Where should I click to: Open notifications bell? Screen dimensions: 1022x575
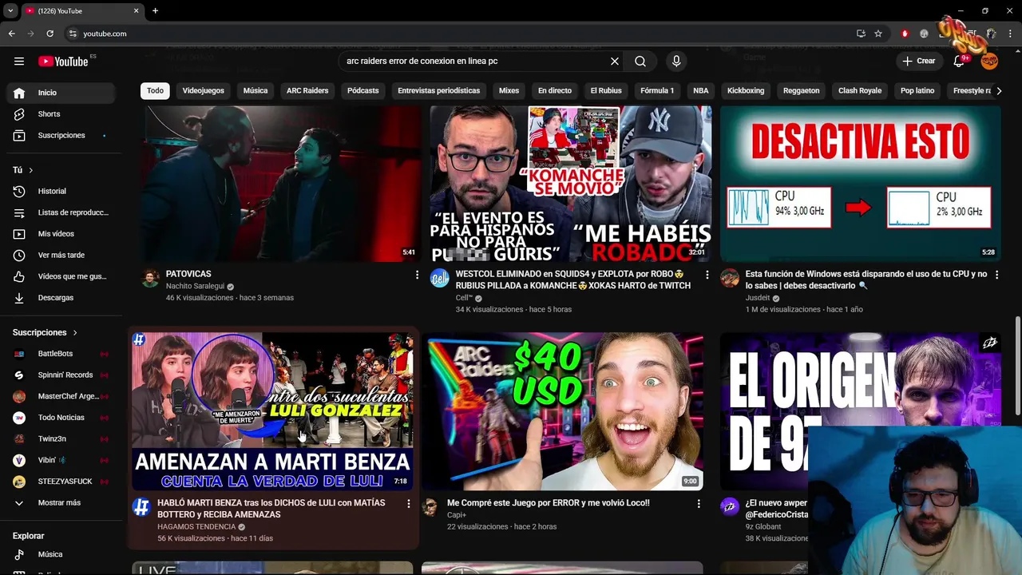[960, 61]
